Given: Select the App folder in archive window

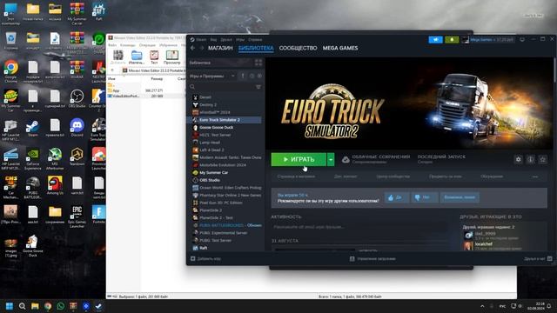Looking at the screenshot, I should (x=116, y=90).
